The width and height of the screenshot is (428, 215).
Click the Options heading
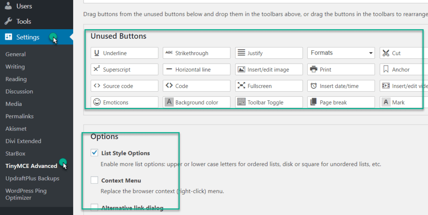(x=104, y=136)
